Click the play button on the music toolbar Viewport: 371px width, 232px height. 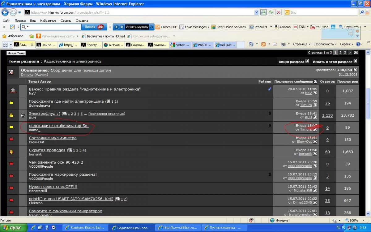(116, 27)
